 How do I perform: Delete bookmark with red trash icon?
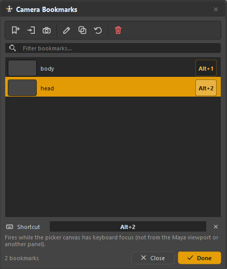coord(118,30)
